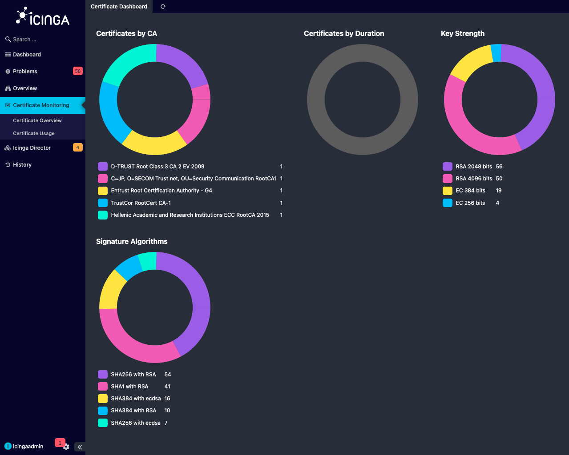Open Certificate Usage from the menu
Viewport: 569px width, 455px height.
[33, 133]
